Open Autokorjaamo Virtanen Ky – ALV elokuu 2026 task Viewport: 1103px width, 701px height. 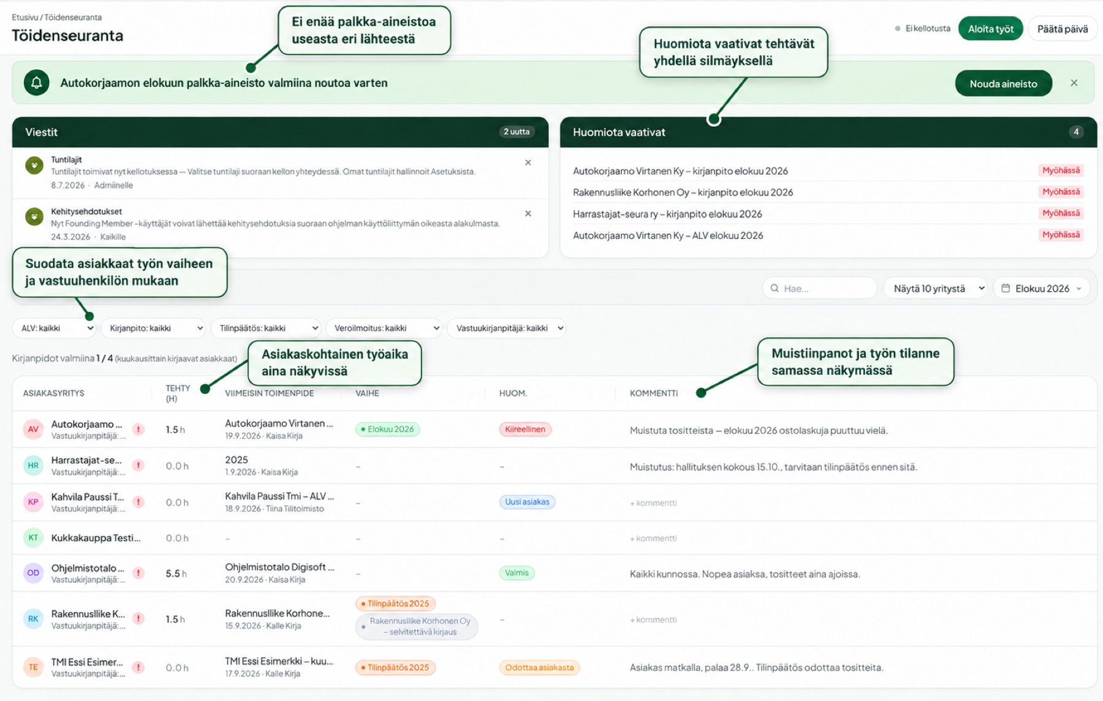click(x=828, y=235)
